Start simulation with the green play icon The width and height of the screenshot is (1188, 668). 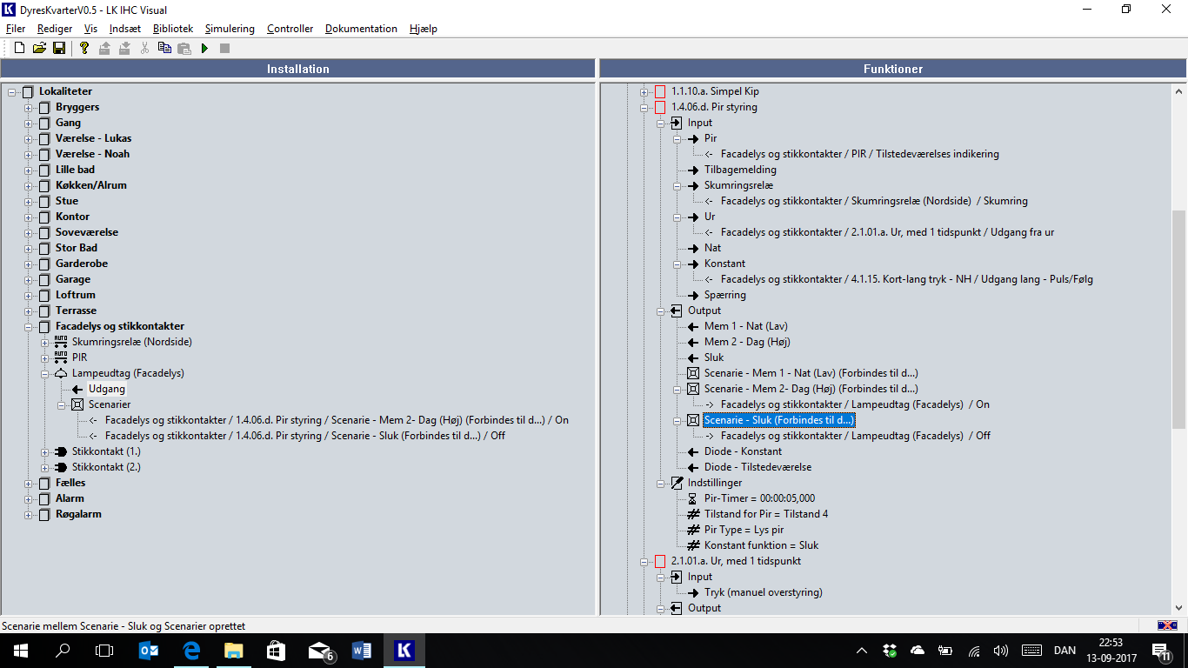[x=204, y=48]
